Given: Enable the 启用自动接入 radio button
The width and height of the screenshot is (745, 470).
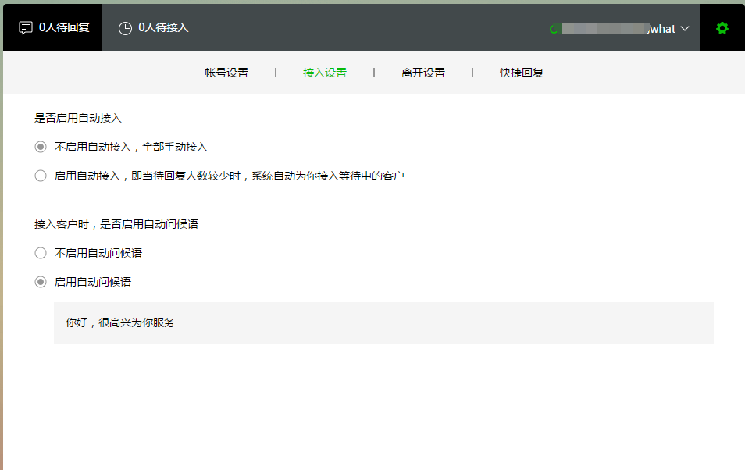Looking at the screenshot, I should tap(41, 176).
